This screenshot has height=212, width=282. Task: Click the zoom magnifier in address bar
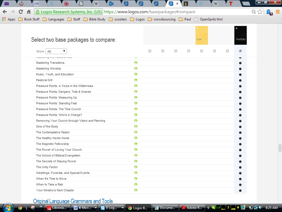point(254,12)
